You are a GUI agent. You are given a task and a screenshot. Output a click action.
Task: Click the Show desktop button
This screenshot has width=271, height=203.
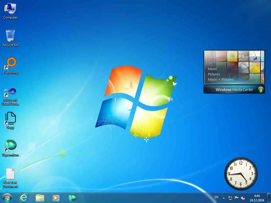click(x=269, y=198)
